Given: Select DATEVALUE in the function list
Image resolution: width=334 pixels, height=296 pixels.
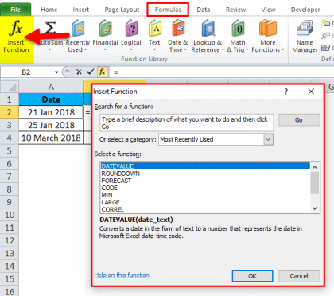Looking at the screenshot, I should click(x=205, y=166).
